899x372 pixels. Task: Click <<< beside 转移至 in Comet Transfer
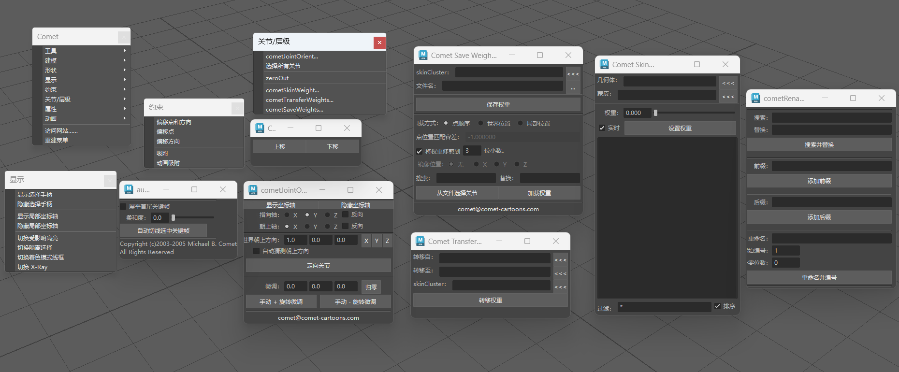tap(560, 273)
